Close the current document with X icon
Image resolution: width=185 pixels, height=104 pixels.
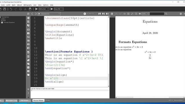tap(85, 14)
